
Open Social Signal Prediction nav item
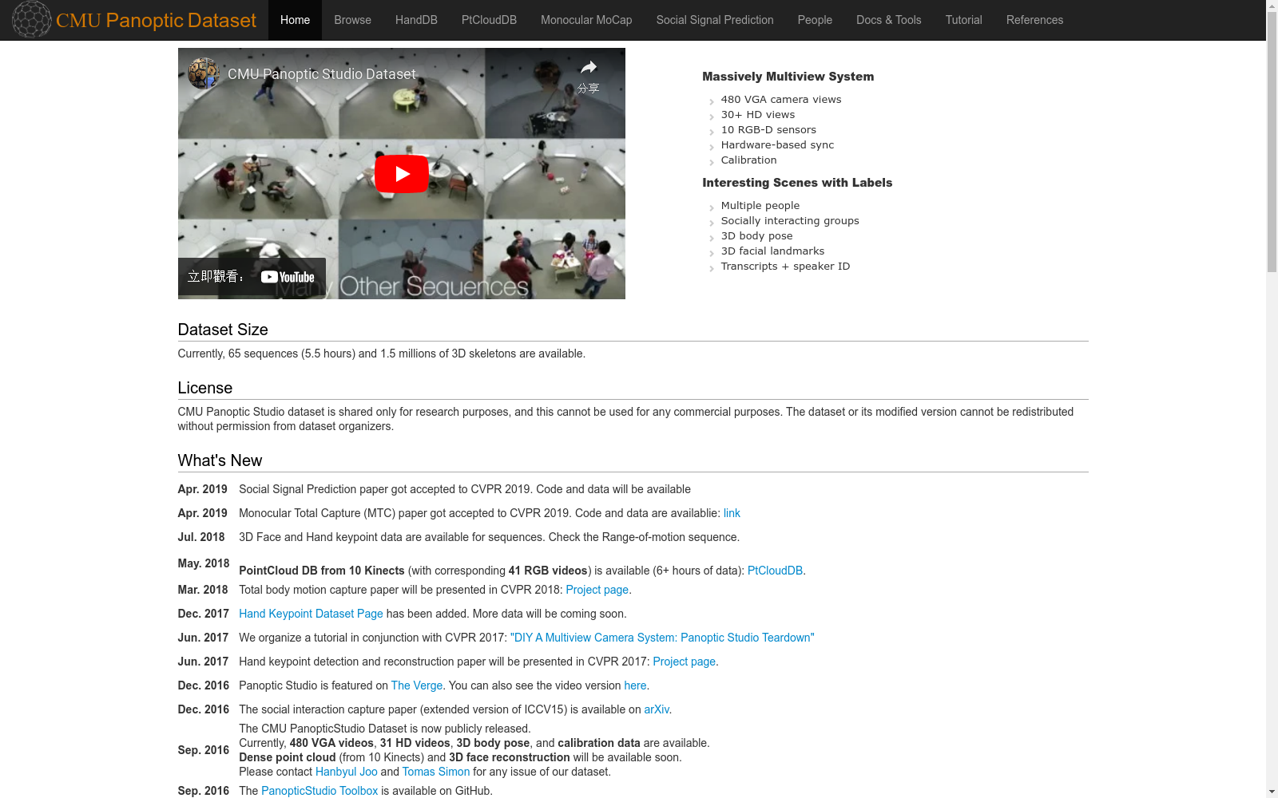tap(715, 20)
